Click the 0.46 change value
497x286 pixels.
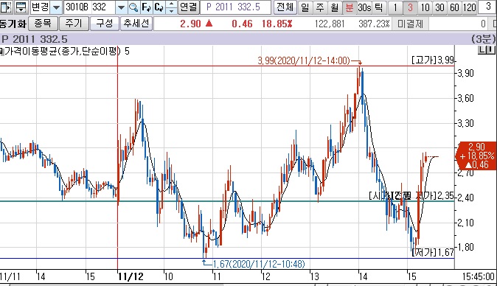(242, 24)
